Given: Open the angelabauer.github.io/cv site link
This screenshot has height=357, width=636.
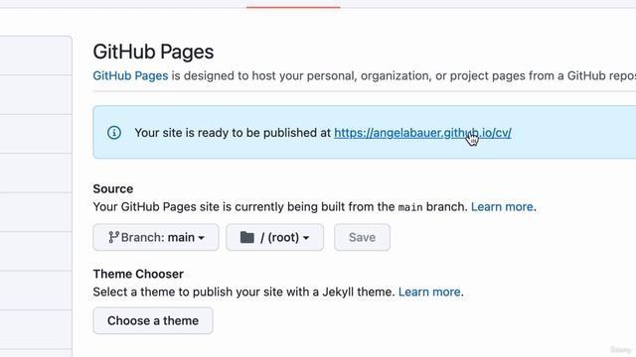Looking at the screenshot, I should click(x=422, y=133).
